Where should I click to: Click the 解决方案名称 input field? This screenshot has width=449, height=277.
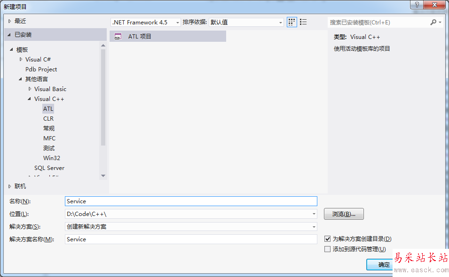pyautogui.click(x=191, y=239)
